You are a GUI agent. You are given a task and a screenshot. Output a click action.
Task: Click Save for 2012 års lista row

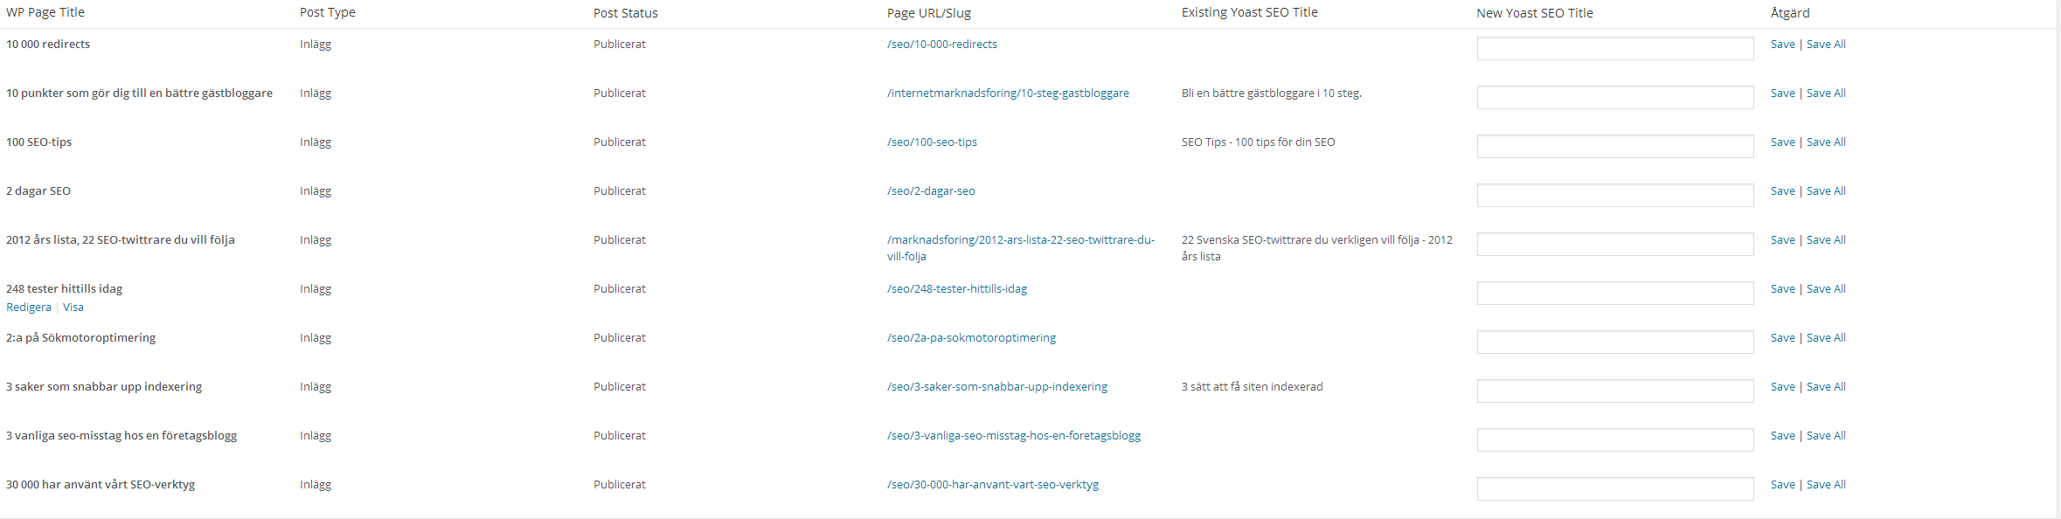(1782, 239)
